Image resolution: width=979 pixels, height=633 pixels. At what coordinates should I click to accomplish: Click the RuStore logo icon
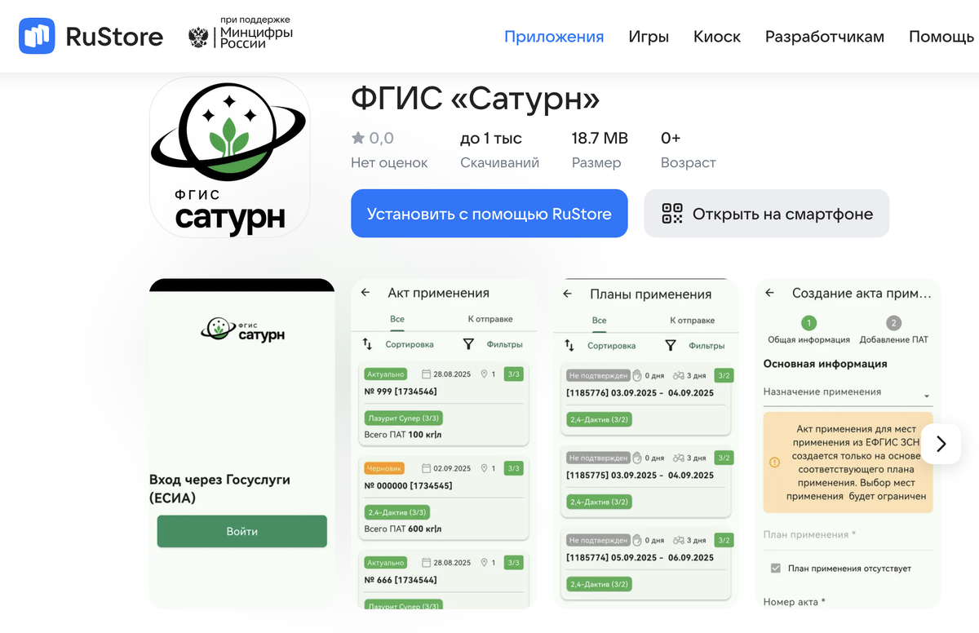point(37,36)
